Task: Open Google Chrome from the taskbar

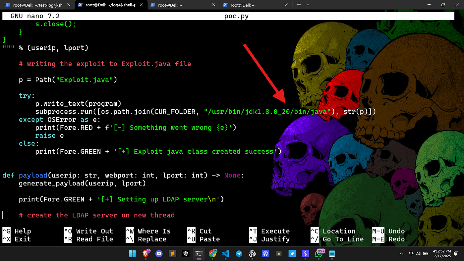Action: 212,254
